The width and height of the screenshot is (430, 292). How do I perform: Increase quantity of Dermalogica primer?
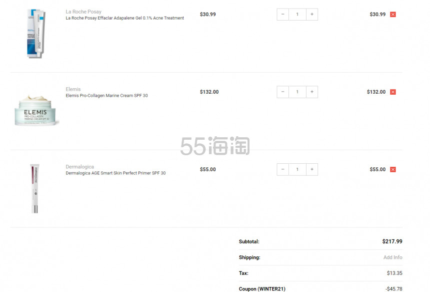click(x=312, y=169)
